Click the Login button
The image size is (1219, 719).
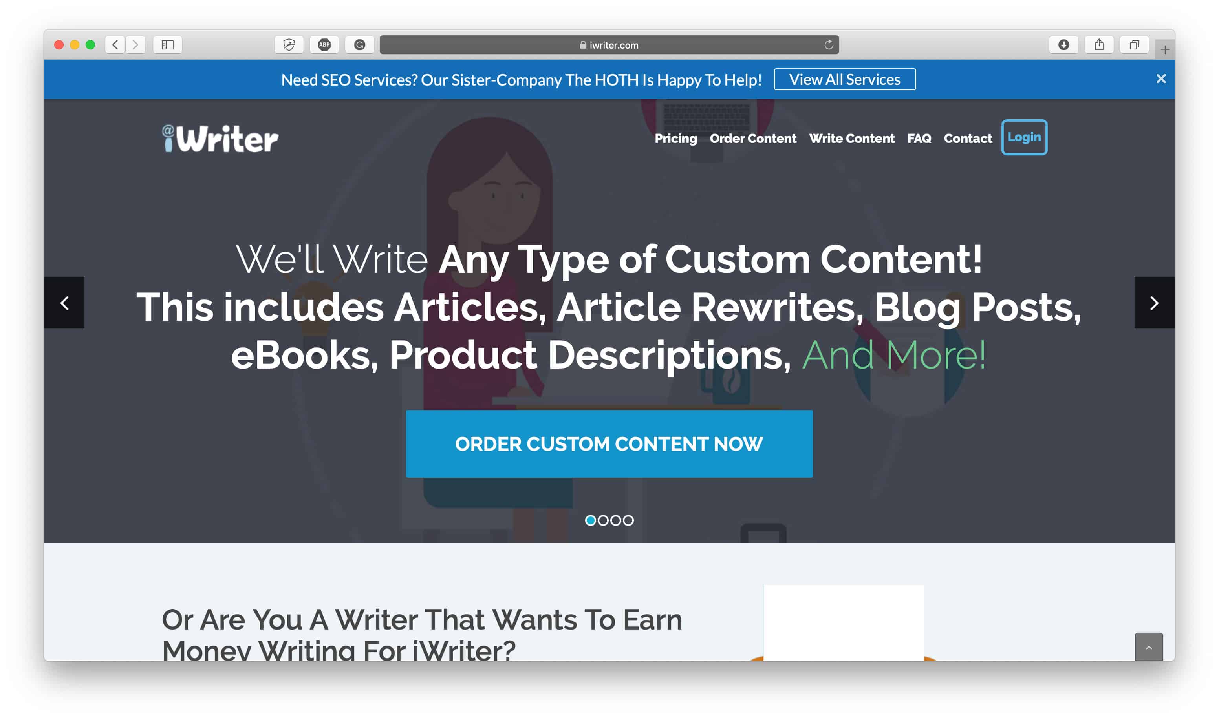[1024, 137]
